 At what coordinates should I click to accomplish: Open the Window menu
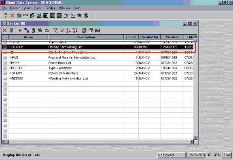click(65, 8)
